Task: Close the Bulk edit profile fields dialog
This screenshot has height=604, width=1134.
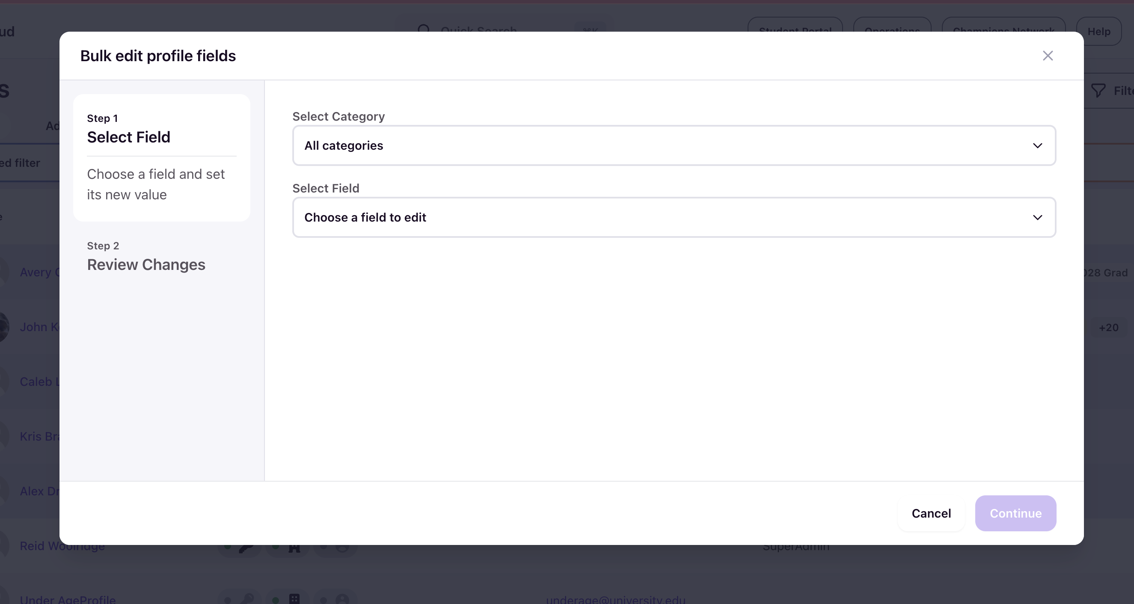Action: [1048, 56]
